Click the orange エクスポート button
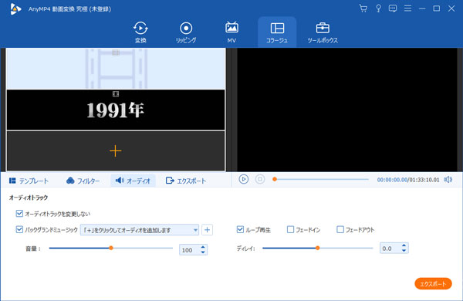Image resolution: width=463 pixels, height=301 pixels. [x=433, y=283]
